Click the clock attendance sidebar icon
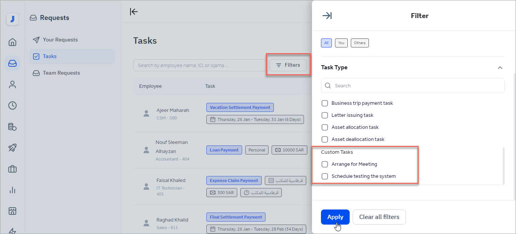The width and height of the screenshot is (516, 234). [12, 106]
